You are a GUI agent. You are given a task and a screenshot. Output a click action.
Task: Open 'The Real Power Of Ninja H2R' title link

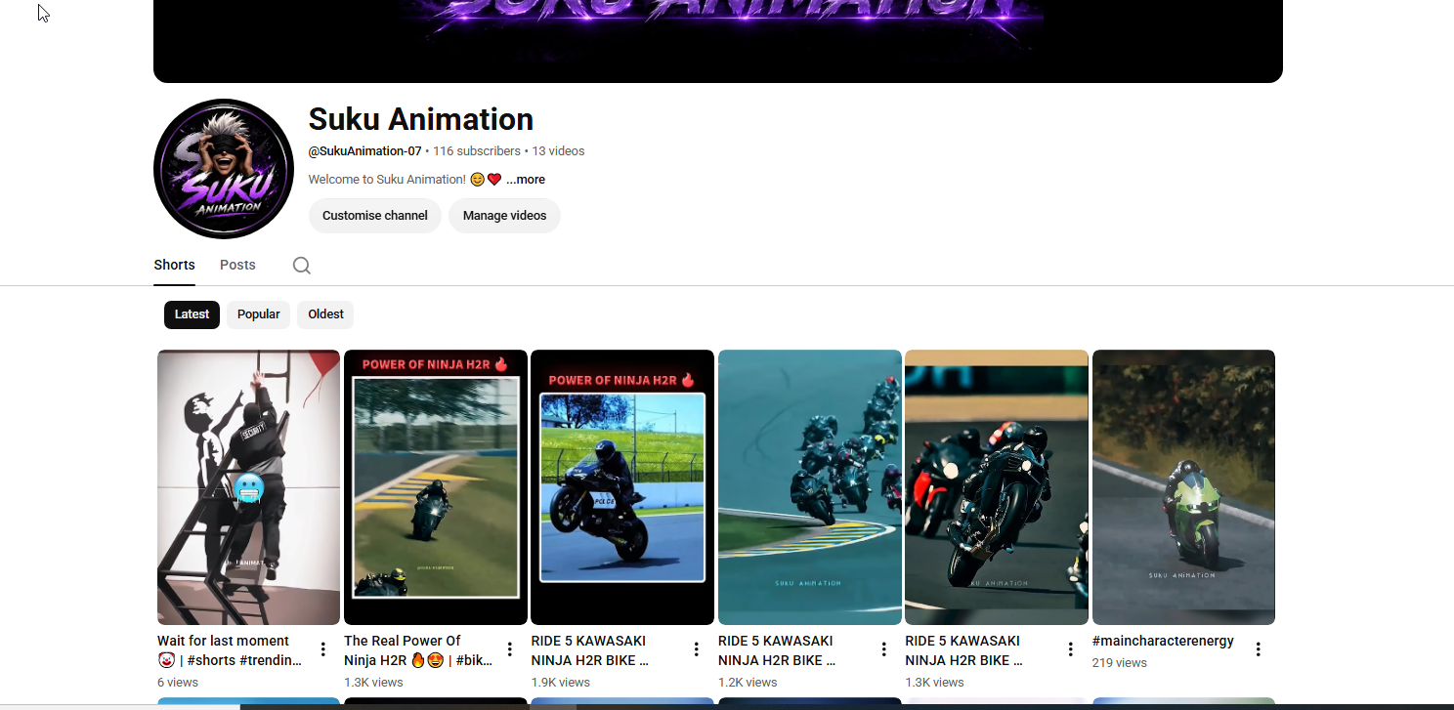point(418,650)
